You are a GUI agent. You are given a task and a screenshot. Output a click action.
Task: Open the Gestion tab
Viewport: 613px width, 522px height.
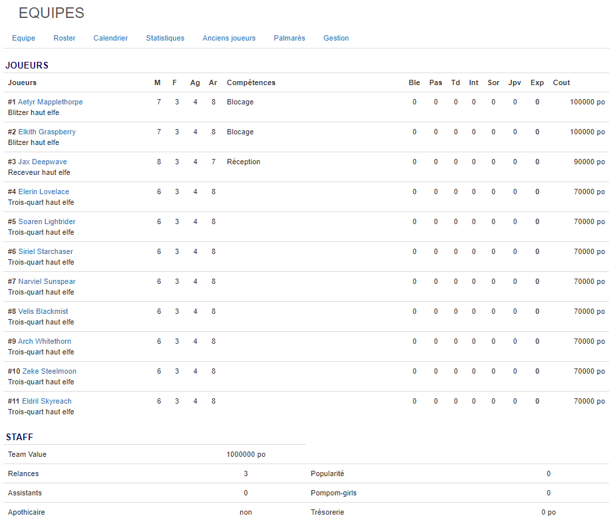[336, 39]
